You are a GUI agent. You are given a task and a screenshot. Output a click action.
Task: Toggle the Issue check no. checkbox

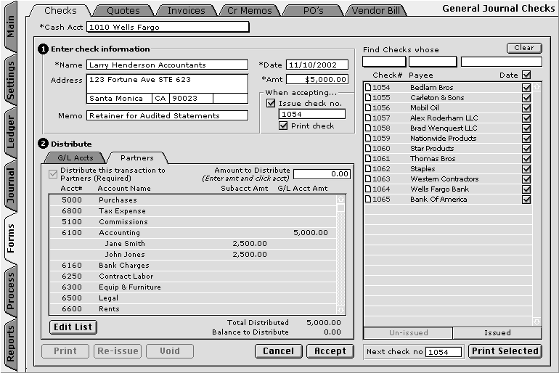pos(271,103)
